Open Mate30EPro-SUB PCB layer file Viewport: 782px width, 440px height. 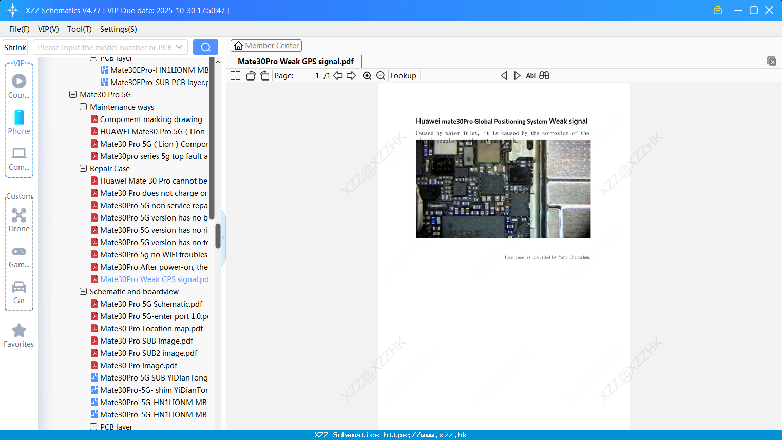pos(155,82)
